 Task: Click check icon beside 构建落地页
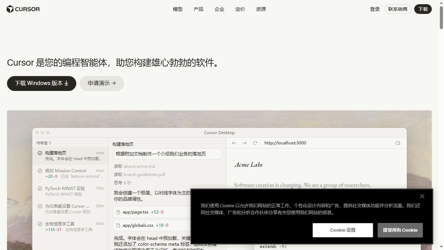click(40, 153)
